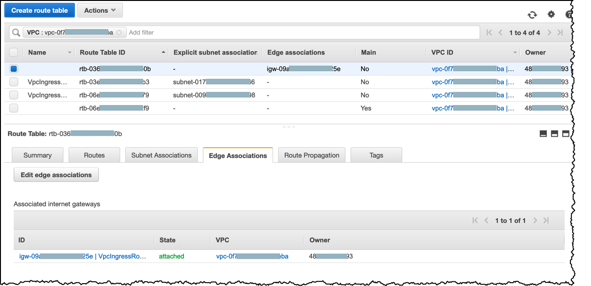591x286 pixels.
Task: Open help using the question mark icon
Action: (568, 15)
